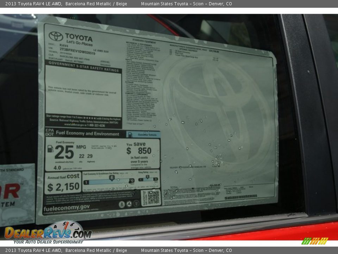Open the window sticker photo

pos(169,127)
